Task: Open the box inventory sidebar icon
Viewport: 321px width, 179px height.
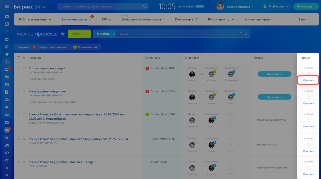Action: 7,138
